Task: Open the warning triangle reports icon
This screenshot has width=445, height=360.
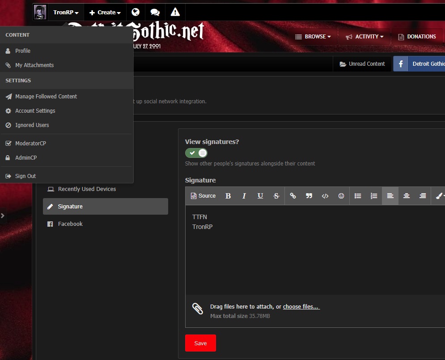Action: click(175, 12)
